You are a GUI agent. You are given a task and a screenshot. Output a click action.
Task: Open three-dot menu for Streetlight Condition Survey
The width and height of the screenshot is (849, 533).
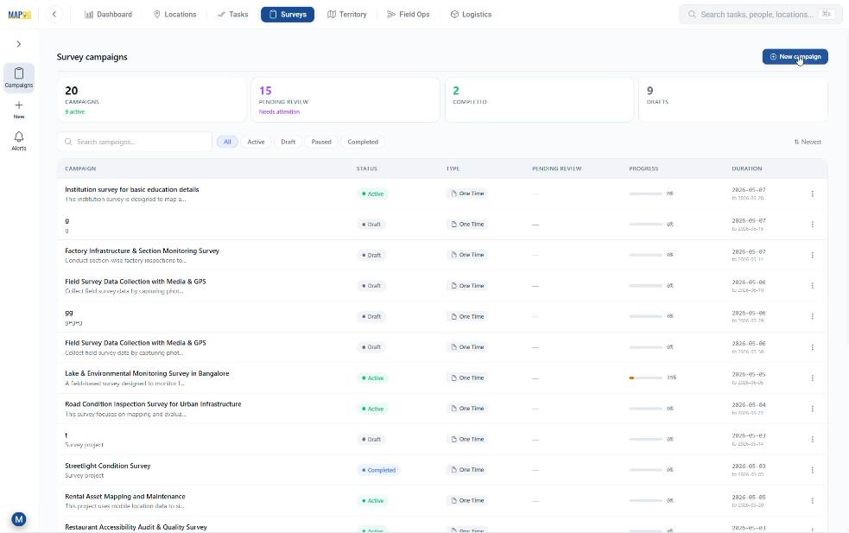click(x=812, y=470)
